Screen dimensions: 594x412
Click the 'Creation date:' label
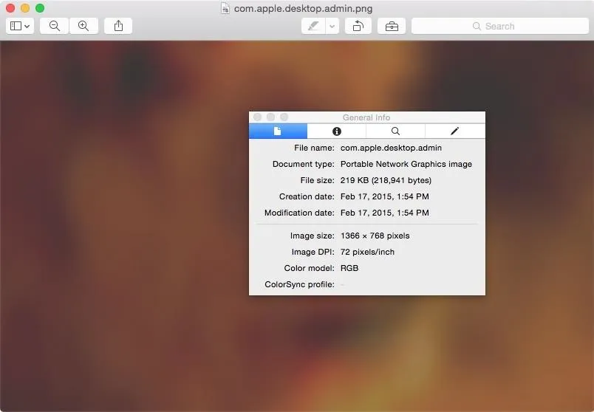pyautogui.click(x=307, y=196)
